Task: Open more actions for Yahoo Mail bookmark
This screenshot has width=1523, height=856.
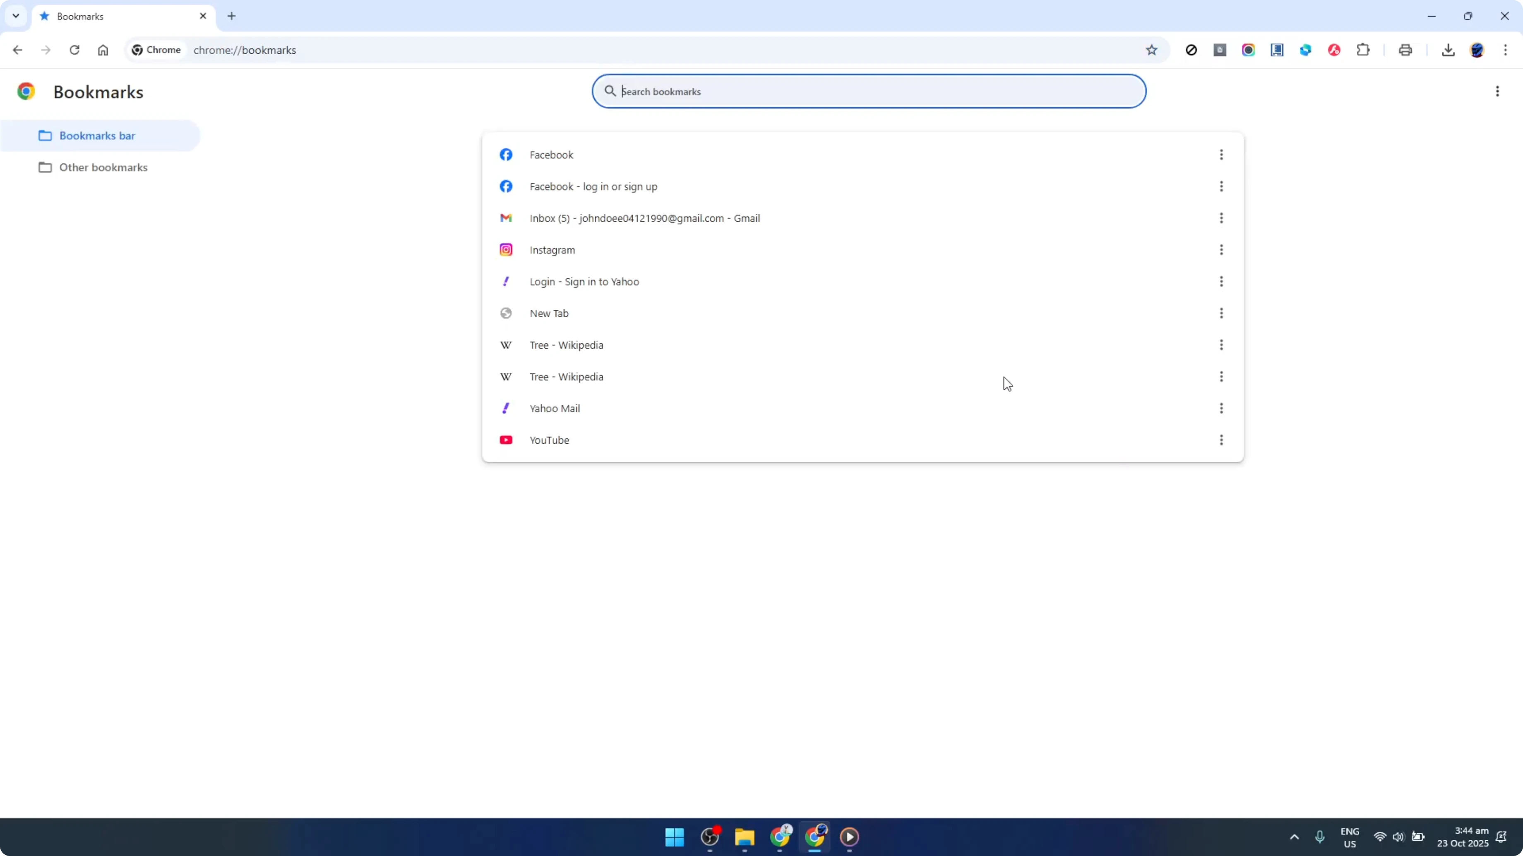Action: (1221, 408)
